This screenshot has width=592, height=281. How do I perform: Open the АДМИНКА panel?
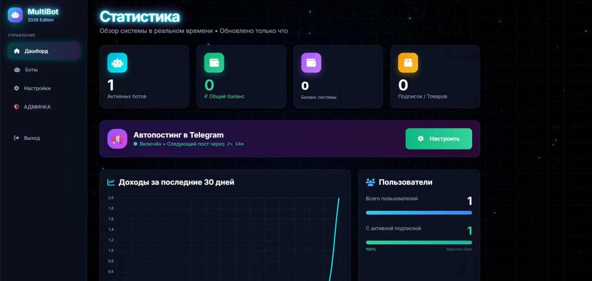click(43, 107)
